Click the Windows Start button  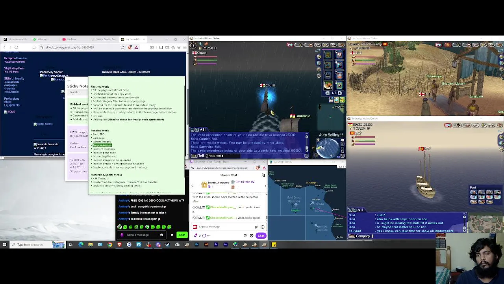click(x=5, y=245)
